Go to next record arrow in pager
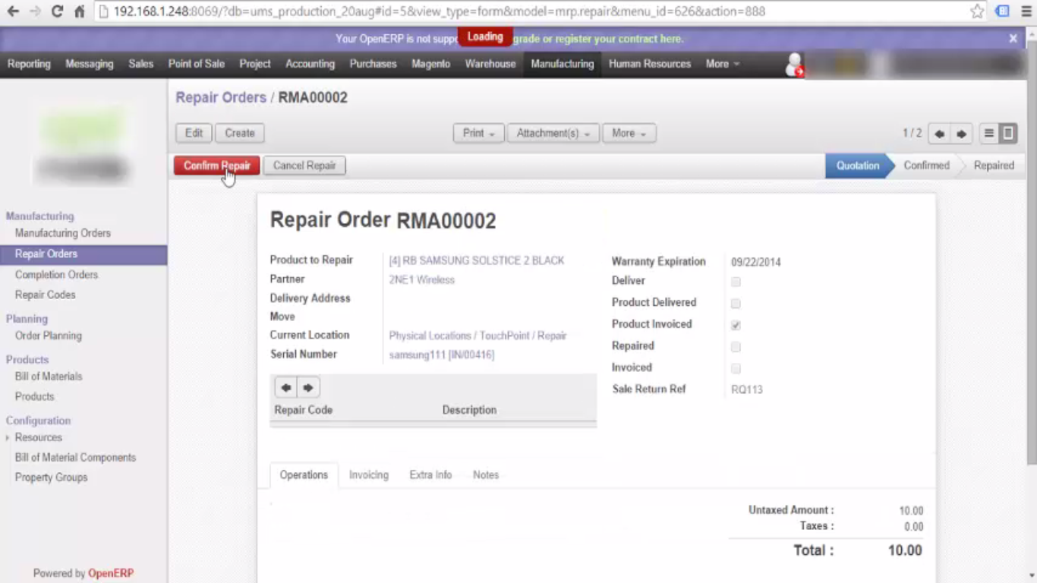1037x583 pixels. point(961,134)
